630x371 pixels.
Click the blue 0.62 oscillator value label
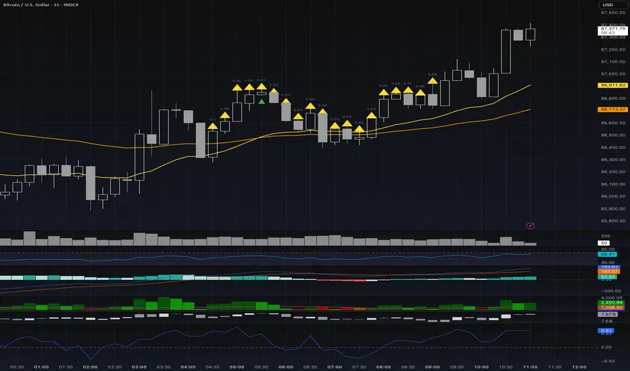pos(606,331)
